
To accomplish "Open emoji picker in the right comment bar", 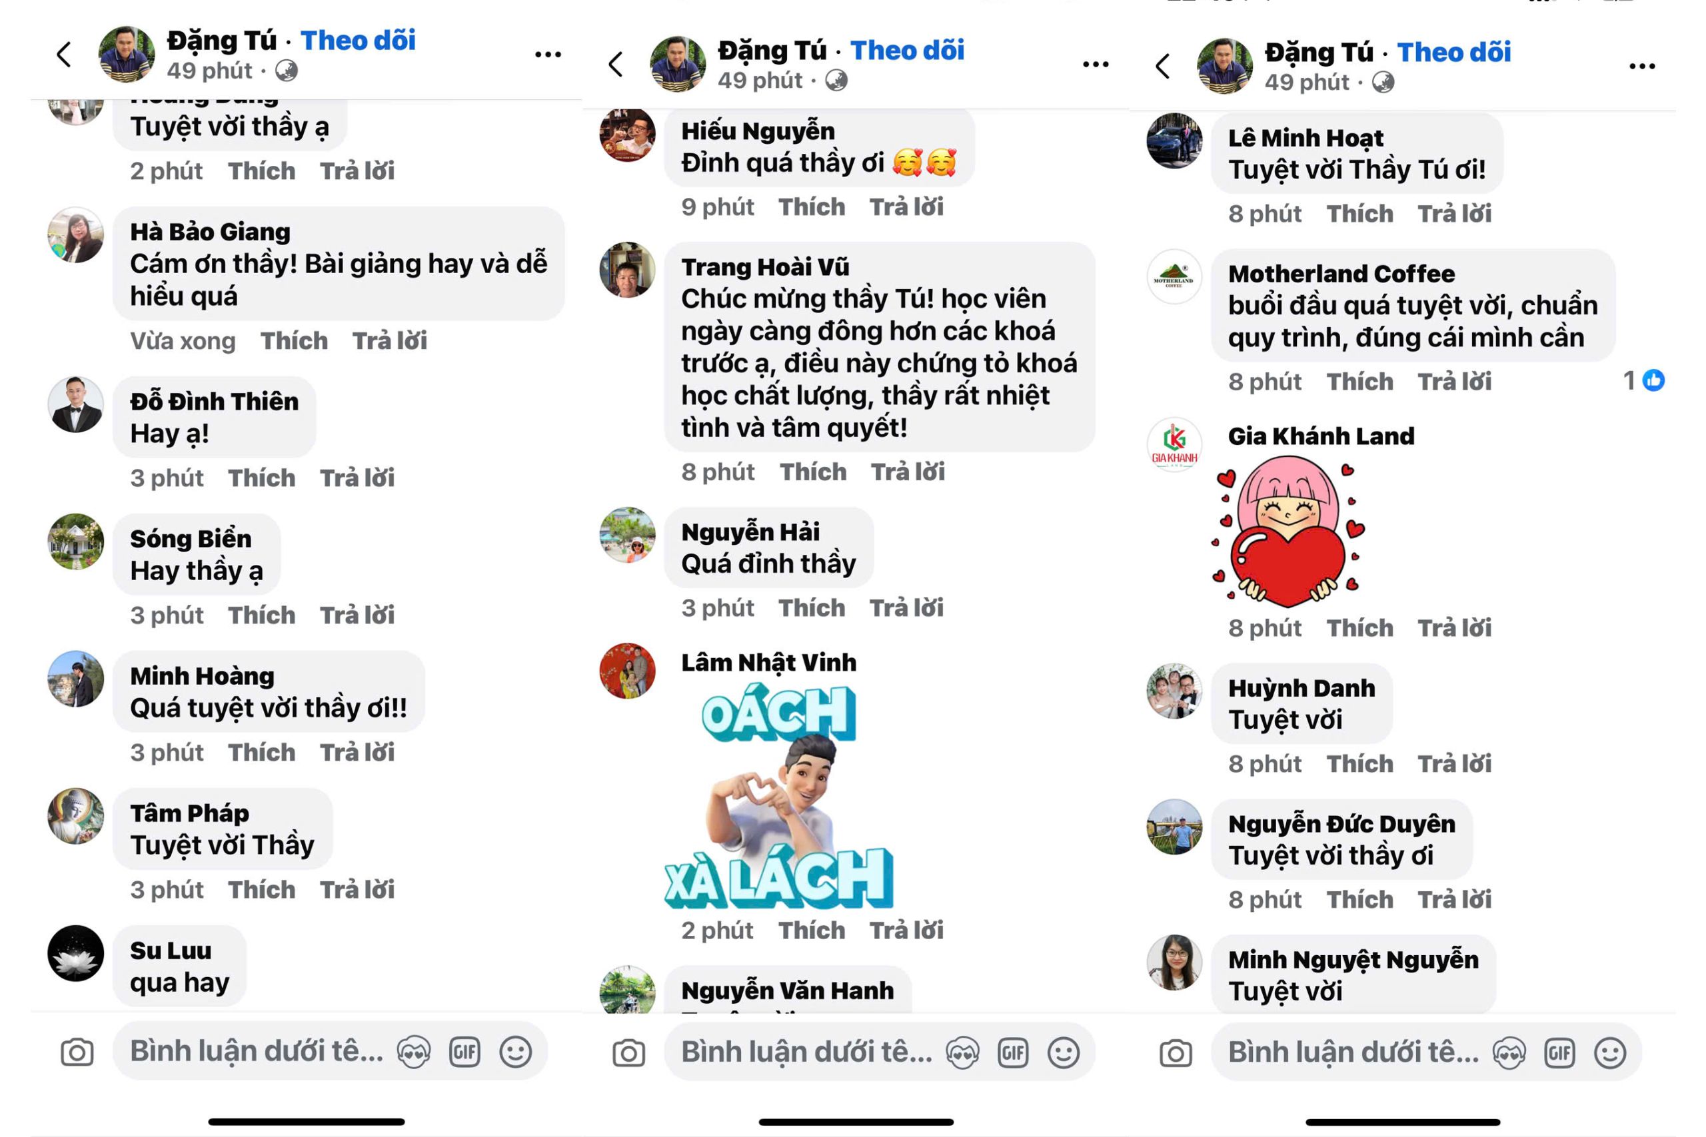I will click(1609, 1053).
